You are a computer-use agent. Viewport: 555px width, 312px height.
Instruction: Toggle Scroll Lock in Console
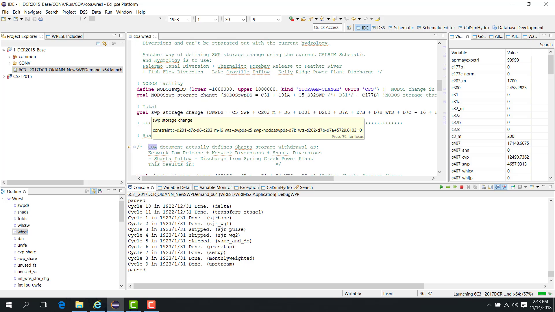(491, 187)
